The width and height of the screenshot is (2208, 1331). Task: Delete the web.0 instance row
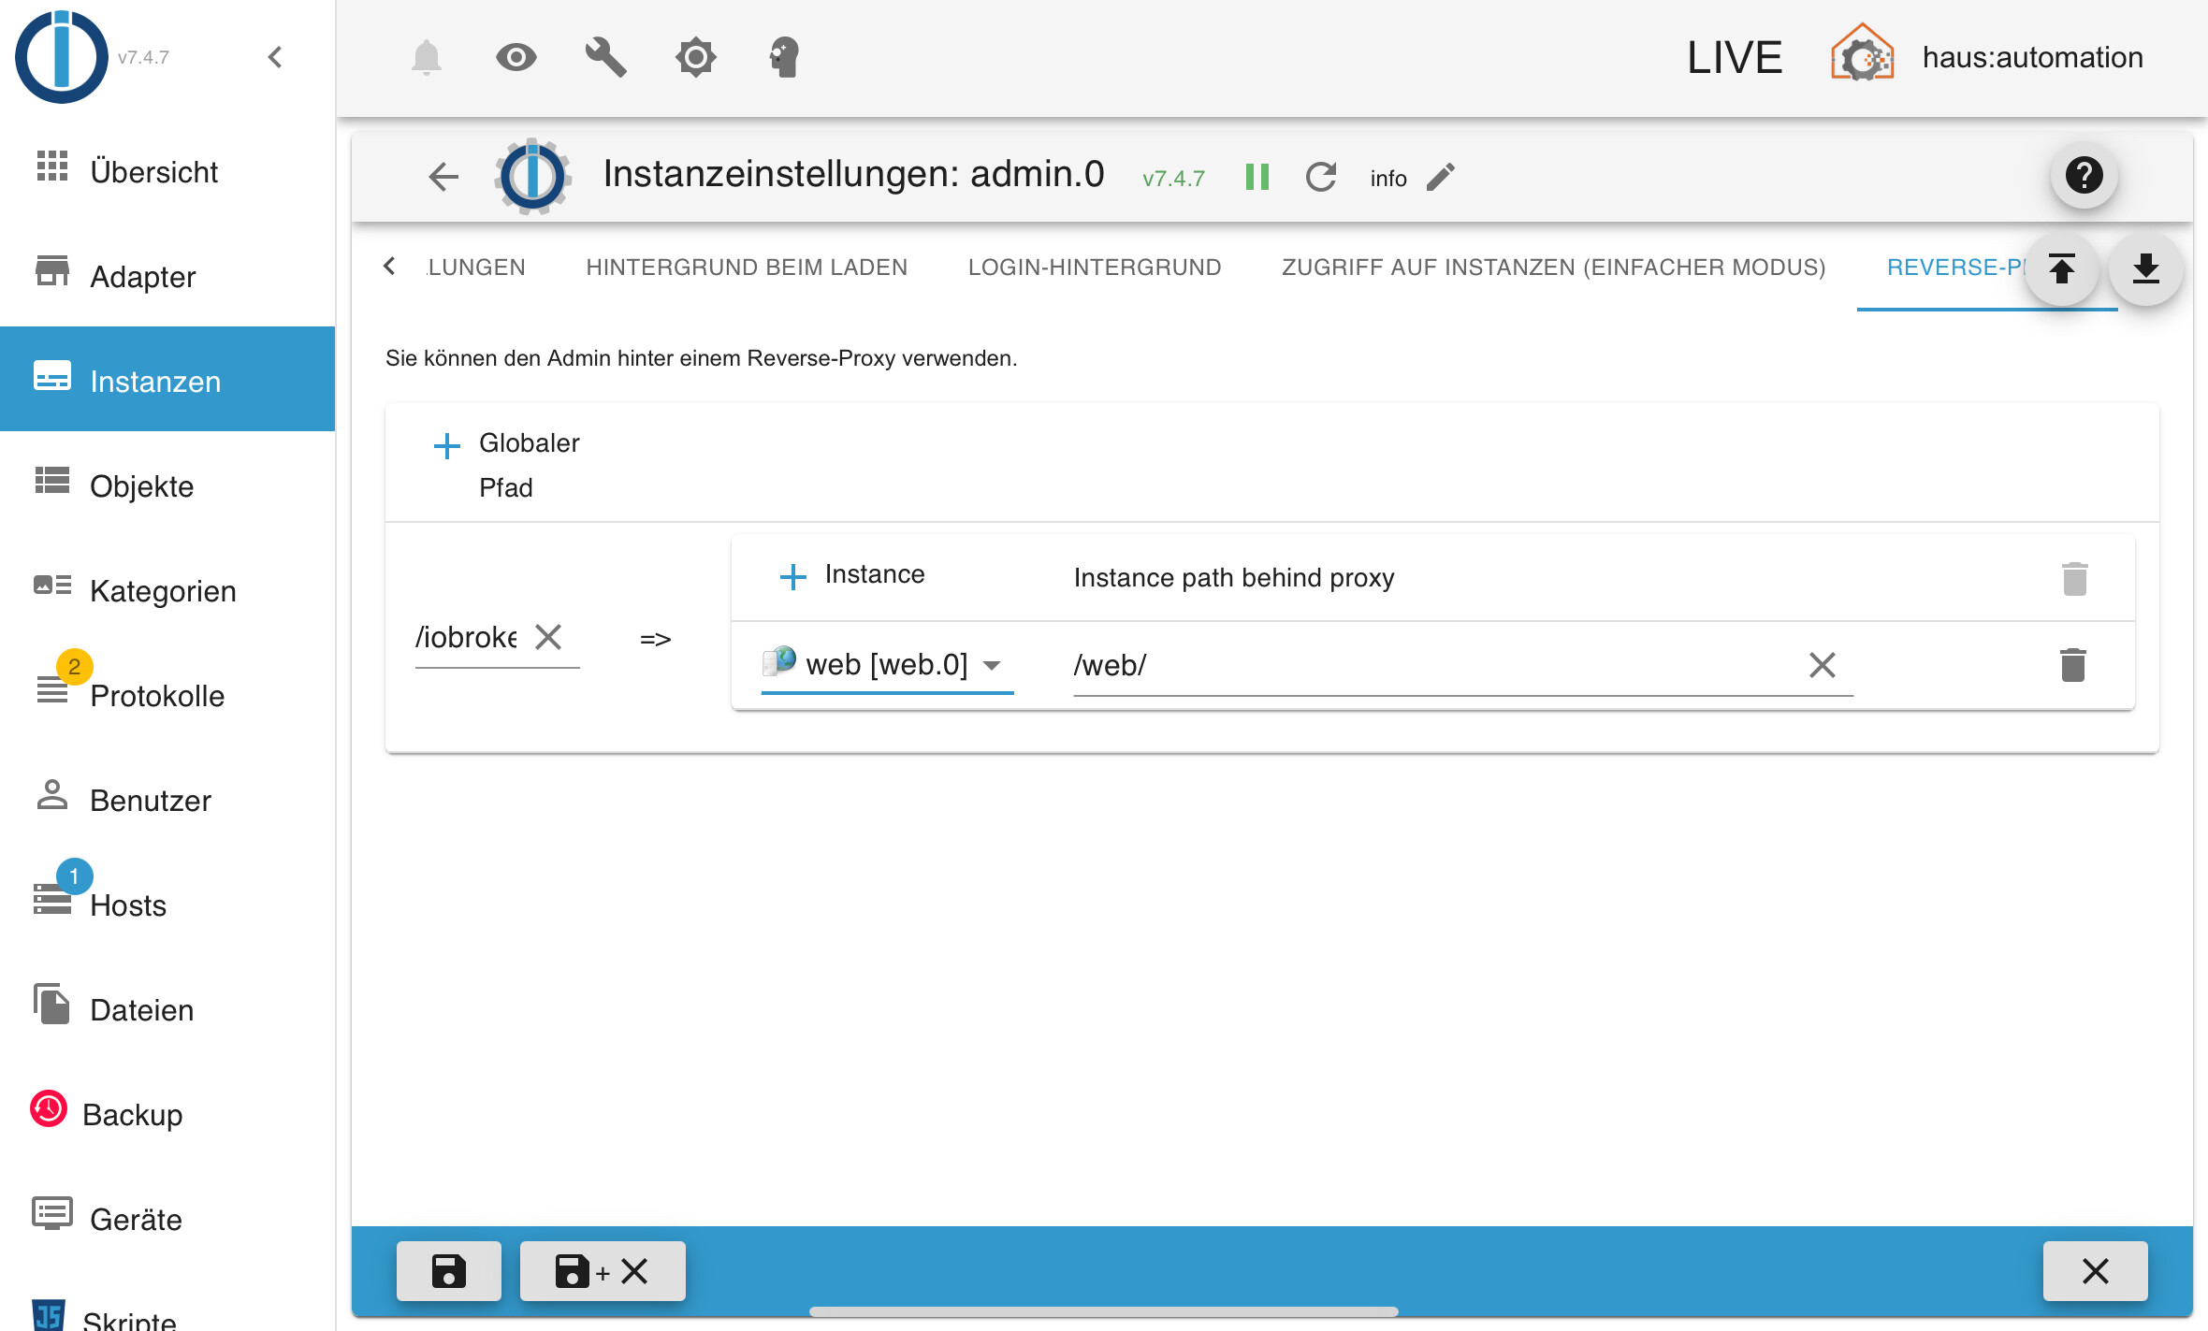[2072, 665]
